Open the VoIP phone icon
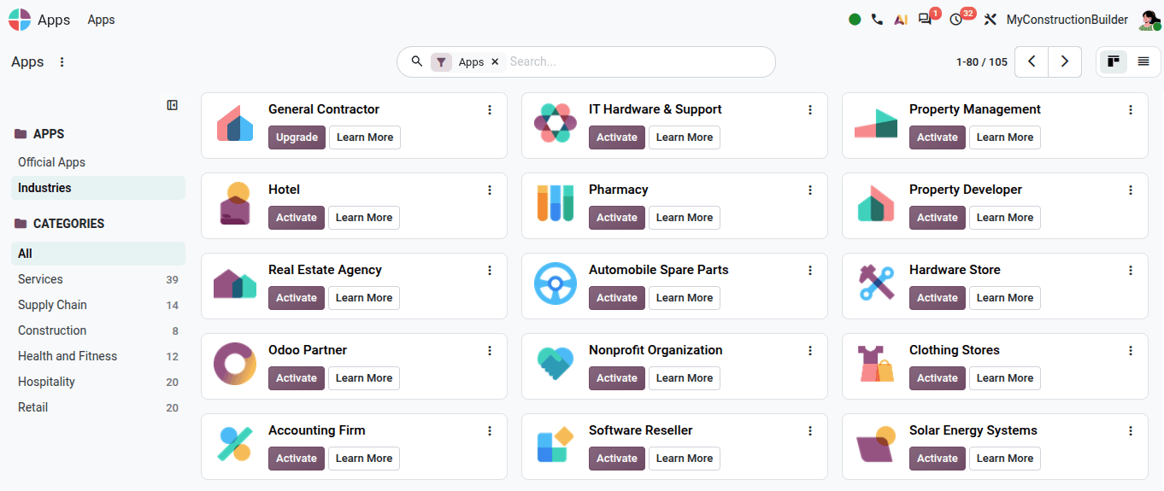The height and width of the screenshot is (491, 1164). click(877, 20)
